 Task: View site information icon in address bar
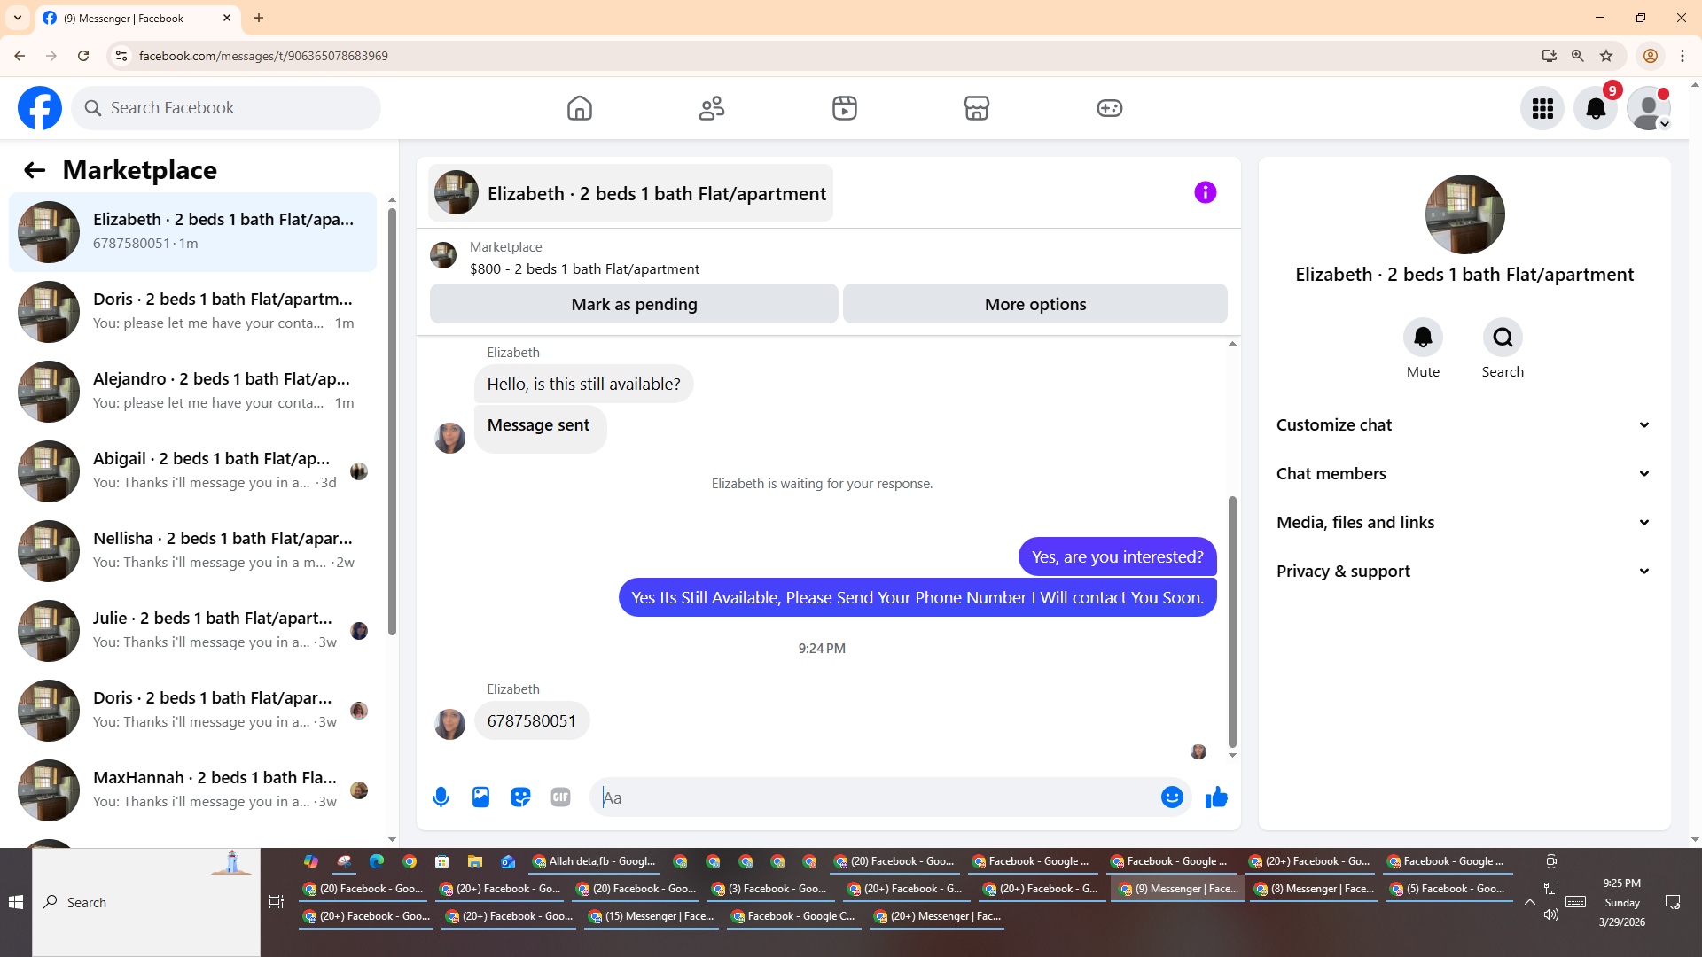coord(121,56)
